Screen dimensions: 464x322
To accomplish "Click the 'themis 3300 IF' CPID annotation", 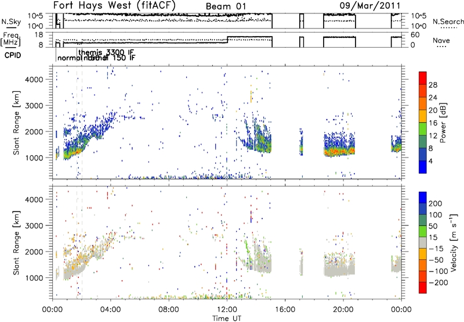I will pos(106,52).
